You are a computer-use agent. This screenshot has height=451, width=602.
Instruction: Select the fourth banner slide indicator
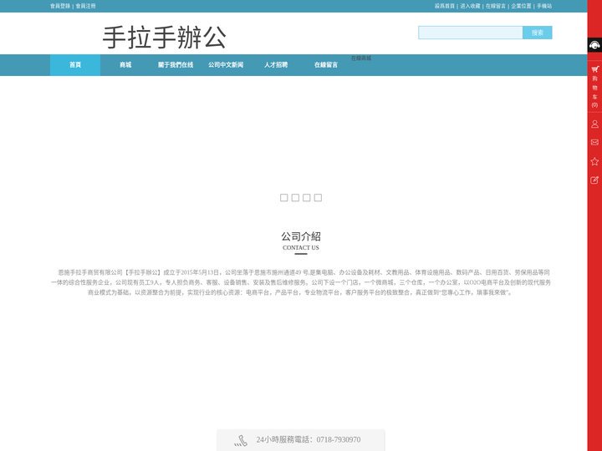pos(318,197)
